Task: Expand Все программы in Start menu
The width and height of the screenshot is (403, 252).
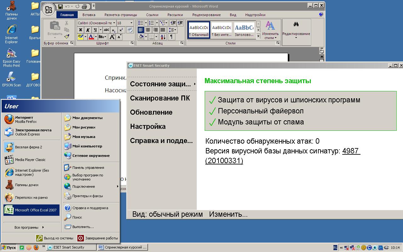Action: [x=29, y=227]
